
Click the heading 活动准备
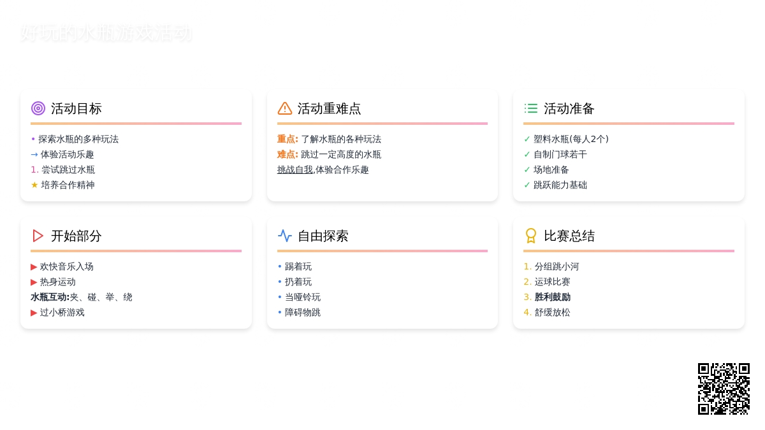pyautogui.click(x=569, y=108)
